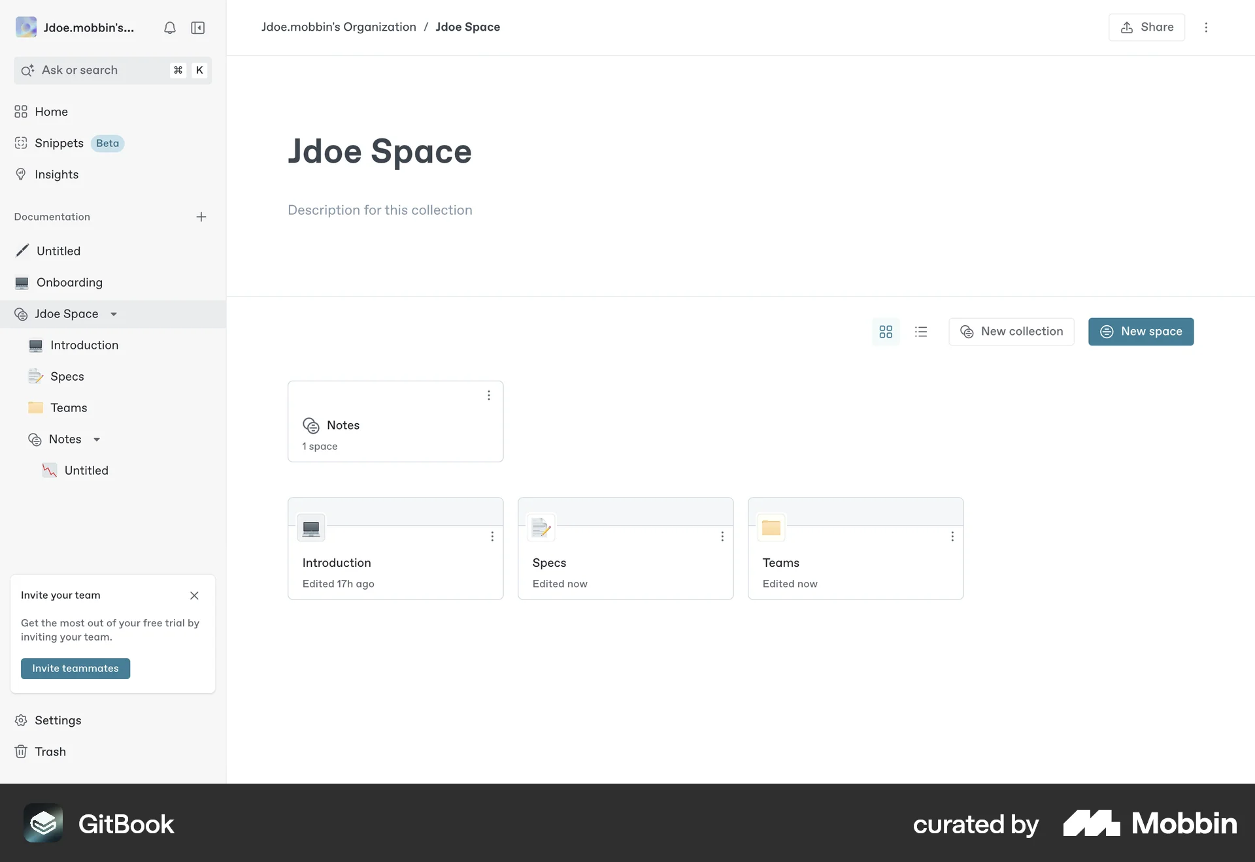Collapse the Jdoe Space tree

[114, 313]
